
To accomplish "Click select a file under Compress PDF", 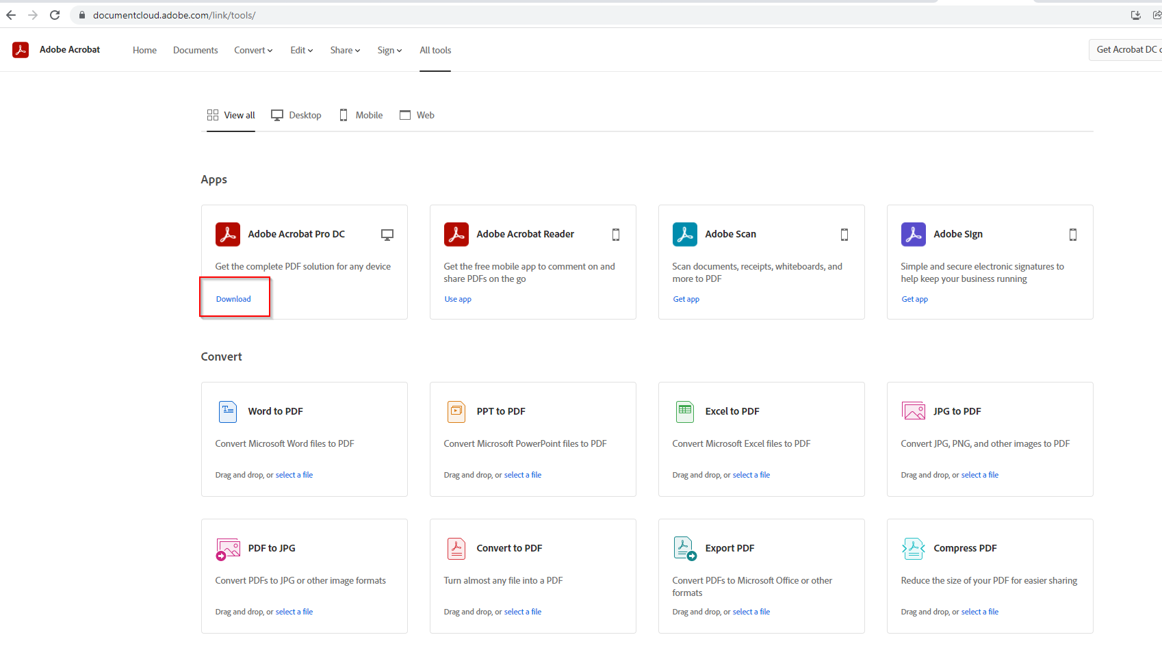I will (x=980, y=612).
